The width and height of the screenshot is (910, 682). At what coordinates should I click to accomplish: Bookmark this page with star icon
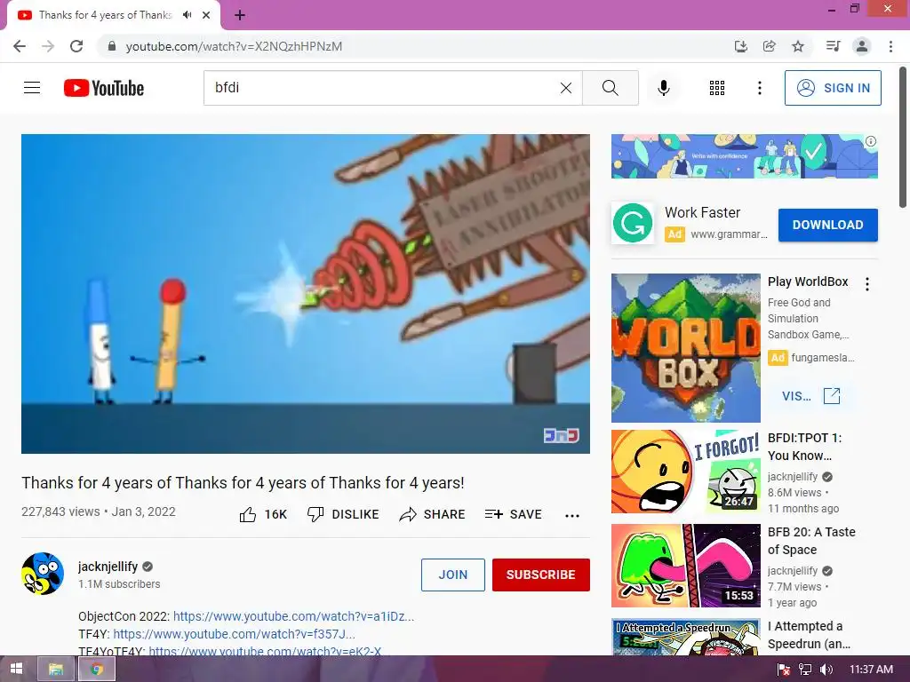[x=798, y=46]
